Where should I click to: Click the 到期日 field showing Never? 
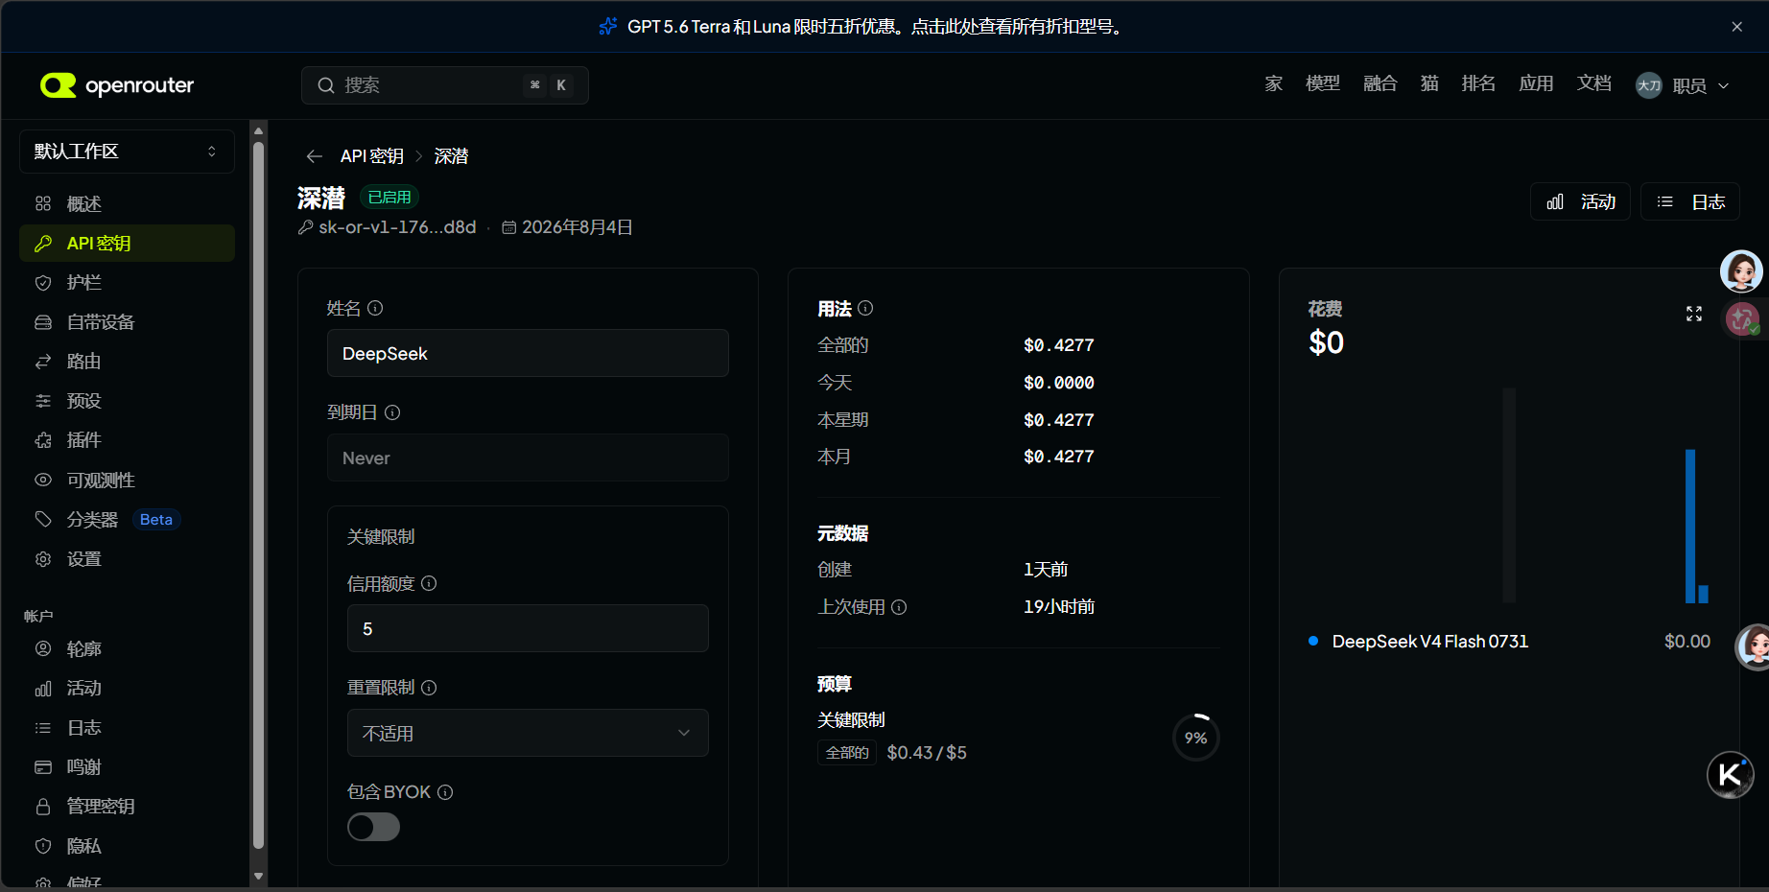point(528,458)
